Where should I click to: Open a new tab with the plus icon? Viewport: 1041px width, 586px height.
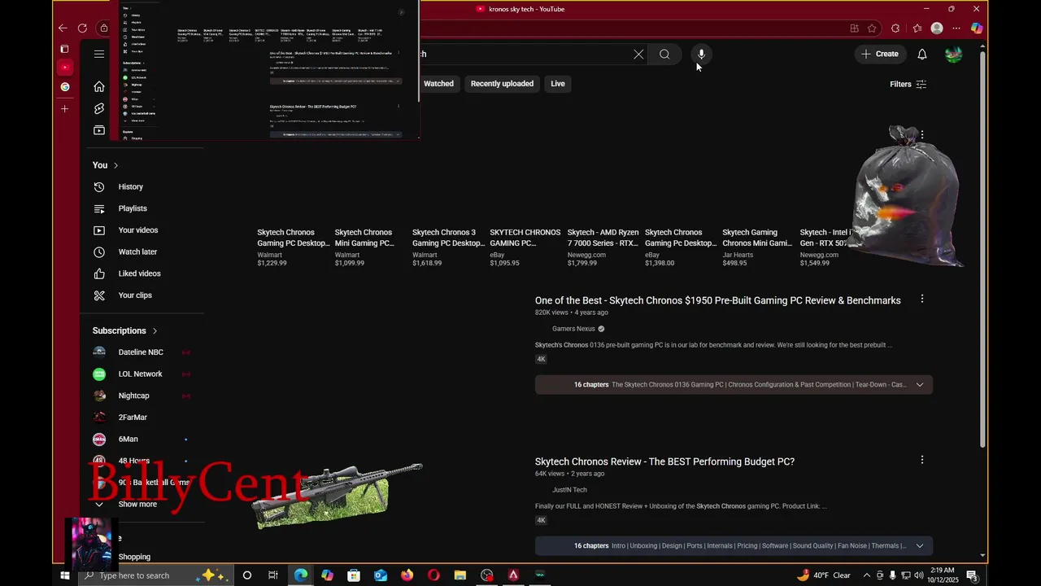(65, 108)
